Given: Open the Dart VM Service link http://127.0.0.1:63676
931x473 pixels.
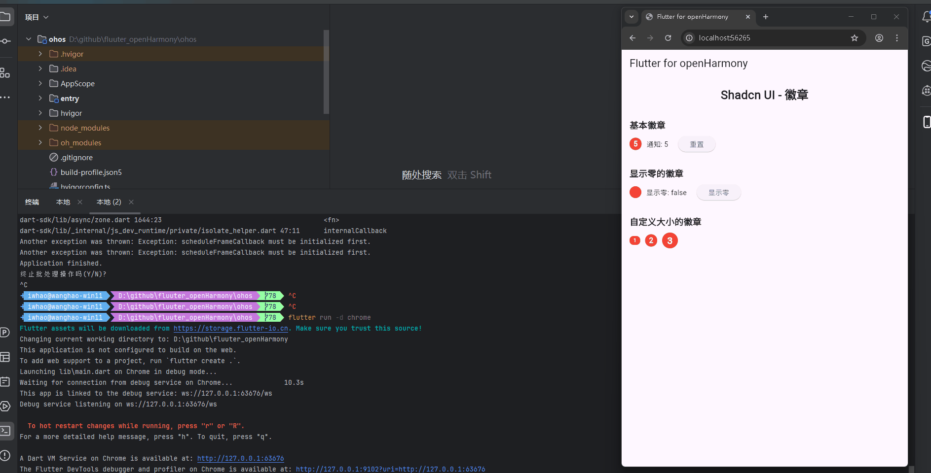Looking at the screenshot, I should point(241,459).
